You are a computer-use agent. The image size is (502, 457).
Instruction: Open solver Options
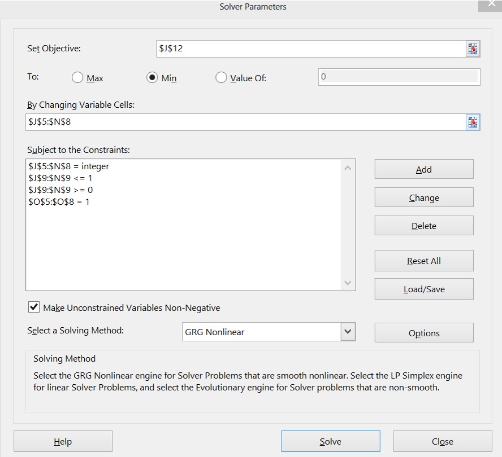(424, 333)
